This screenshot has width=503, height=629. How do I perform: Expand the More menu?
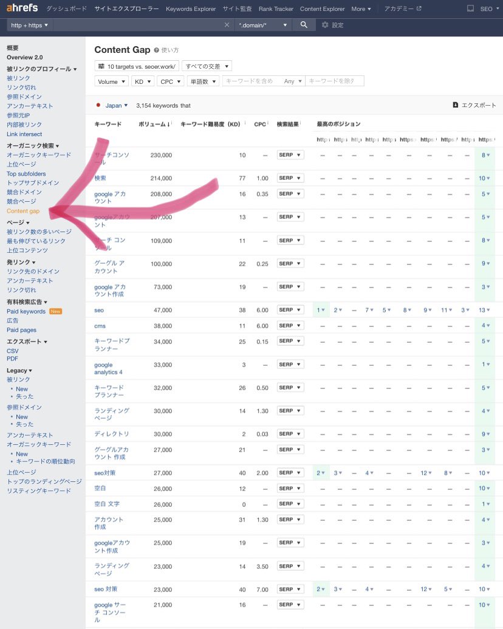(x=361, y=9)
